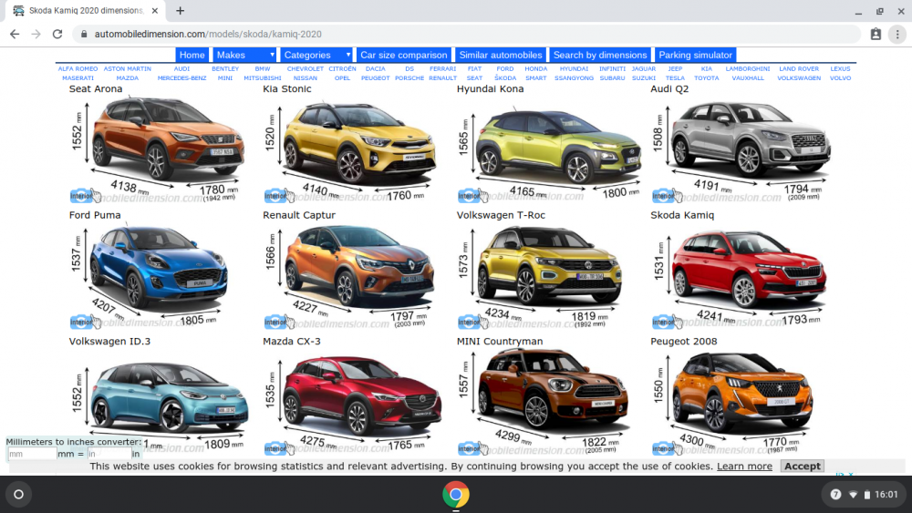View site security lock info
Viewport: 912px width, 513px height.
click(x=84, y=35)
